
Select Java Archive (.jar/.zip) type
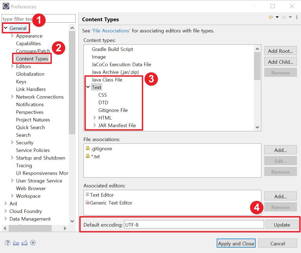pyautogui.click(x=115, y=72)
